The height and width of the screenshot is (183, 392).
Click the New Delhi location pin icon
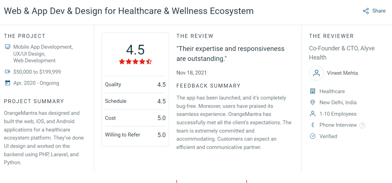point(313,102)
